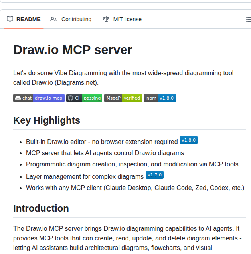The height and width of the screenshot is (254, 251).
Task: Click the v1.8.0 badge beside Built-in editor
Action: (x=188, y=140)
